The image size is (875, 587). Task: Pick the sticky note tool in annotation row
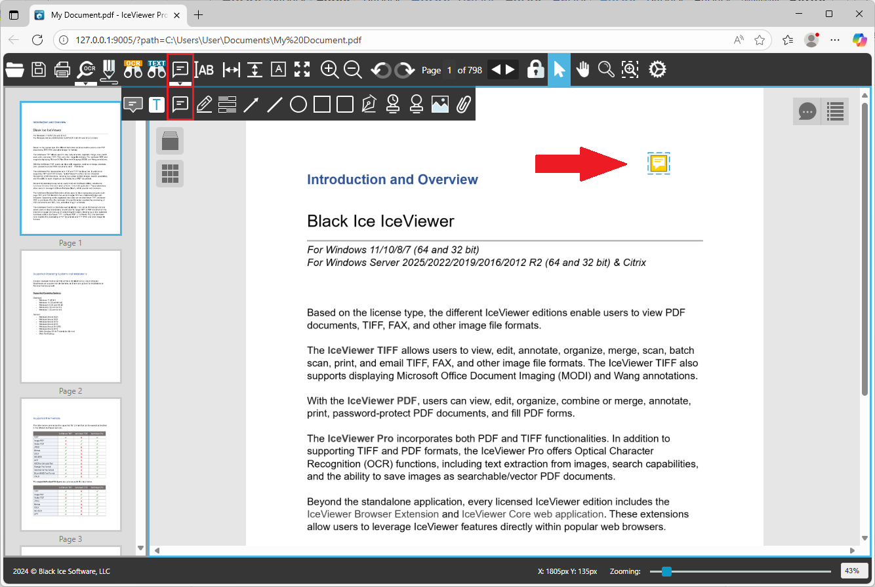point(180,104)
